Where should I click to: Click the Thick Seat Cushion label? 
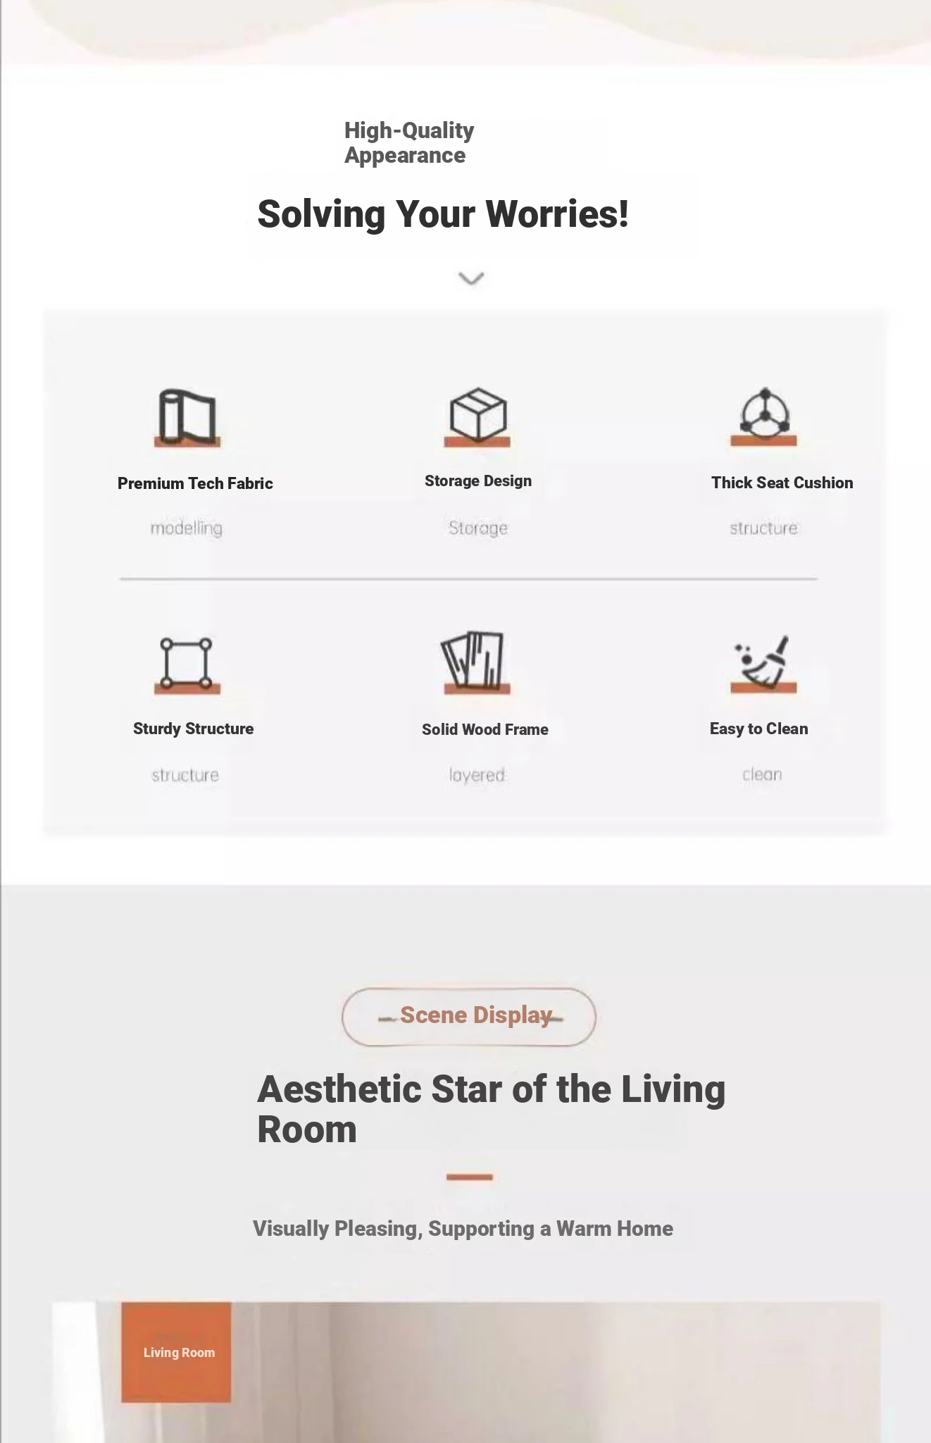click(x=782, y=483)
